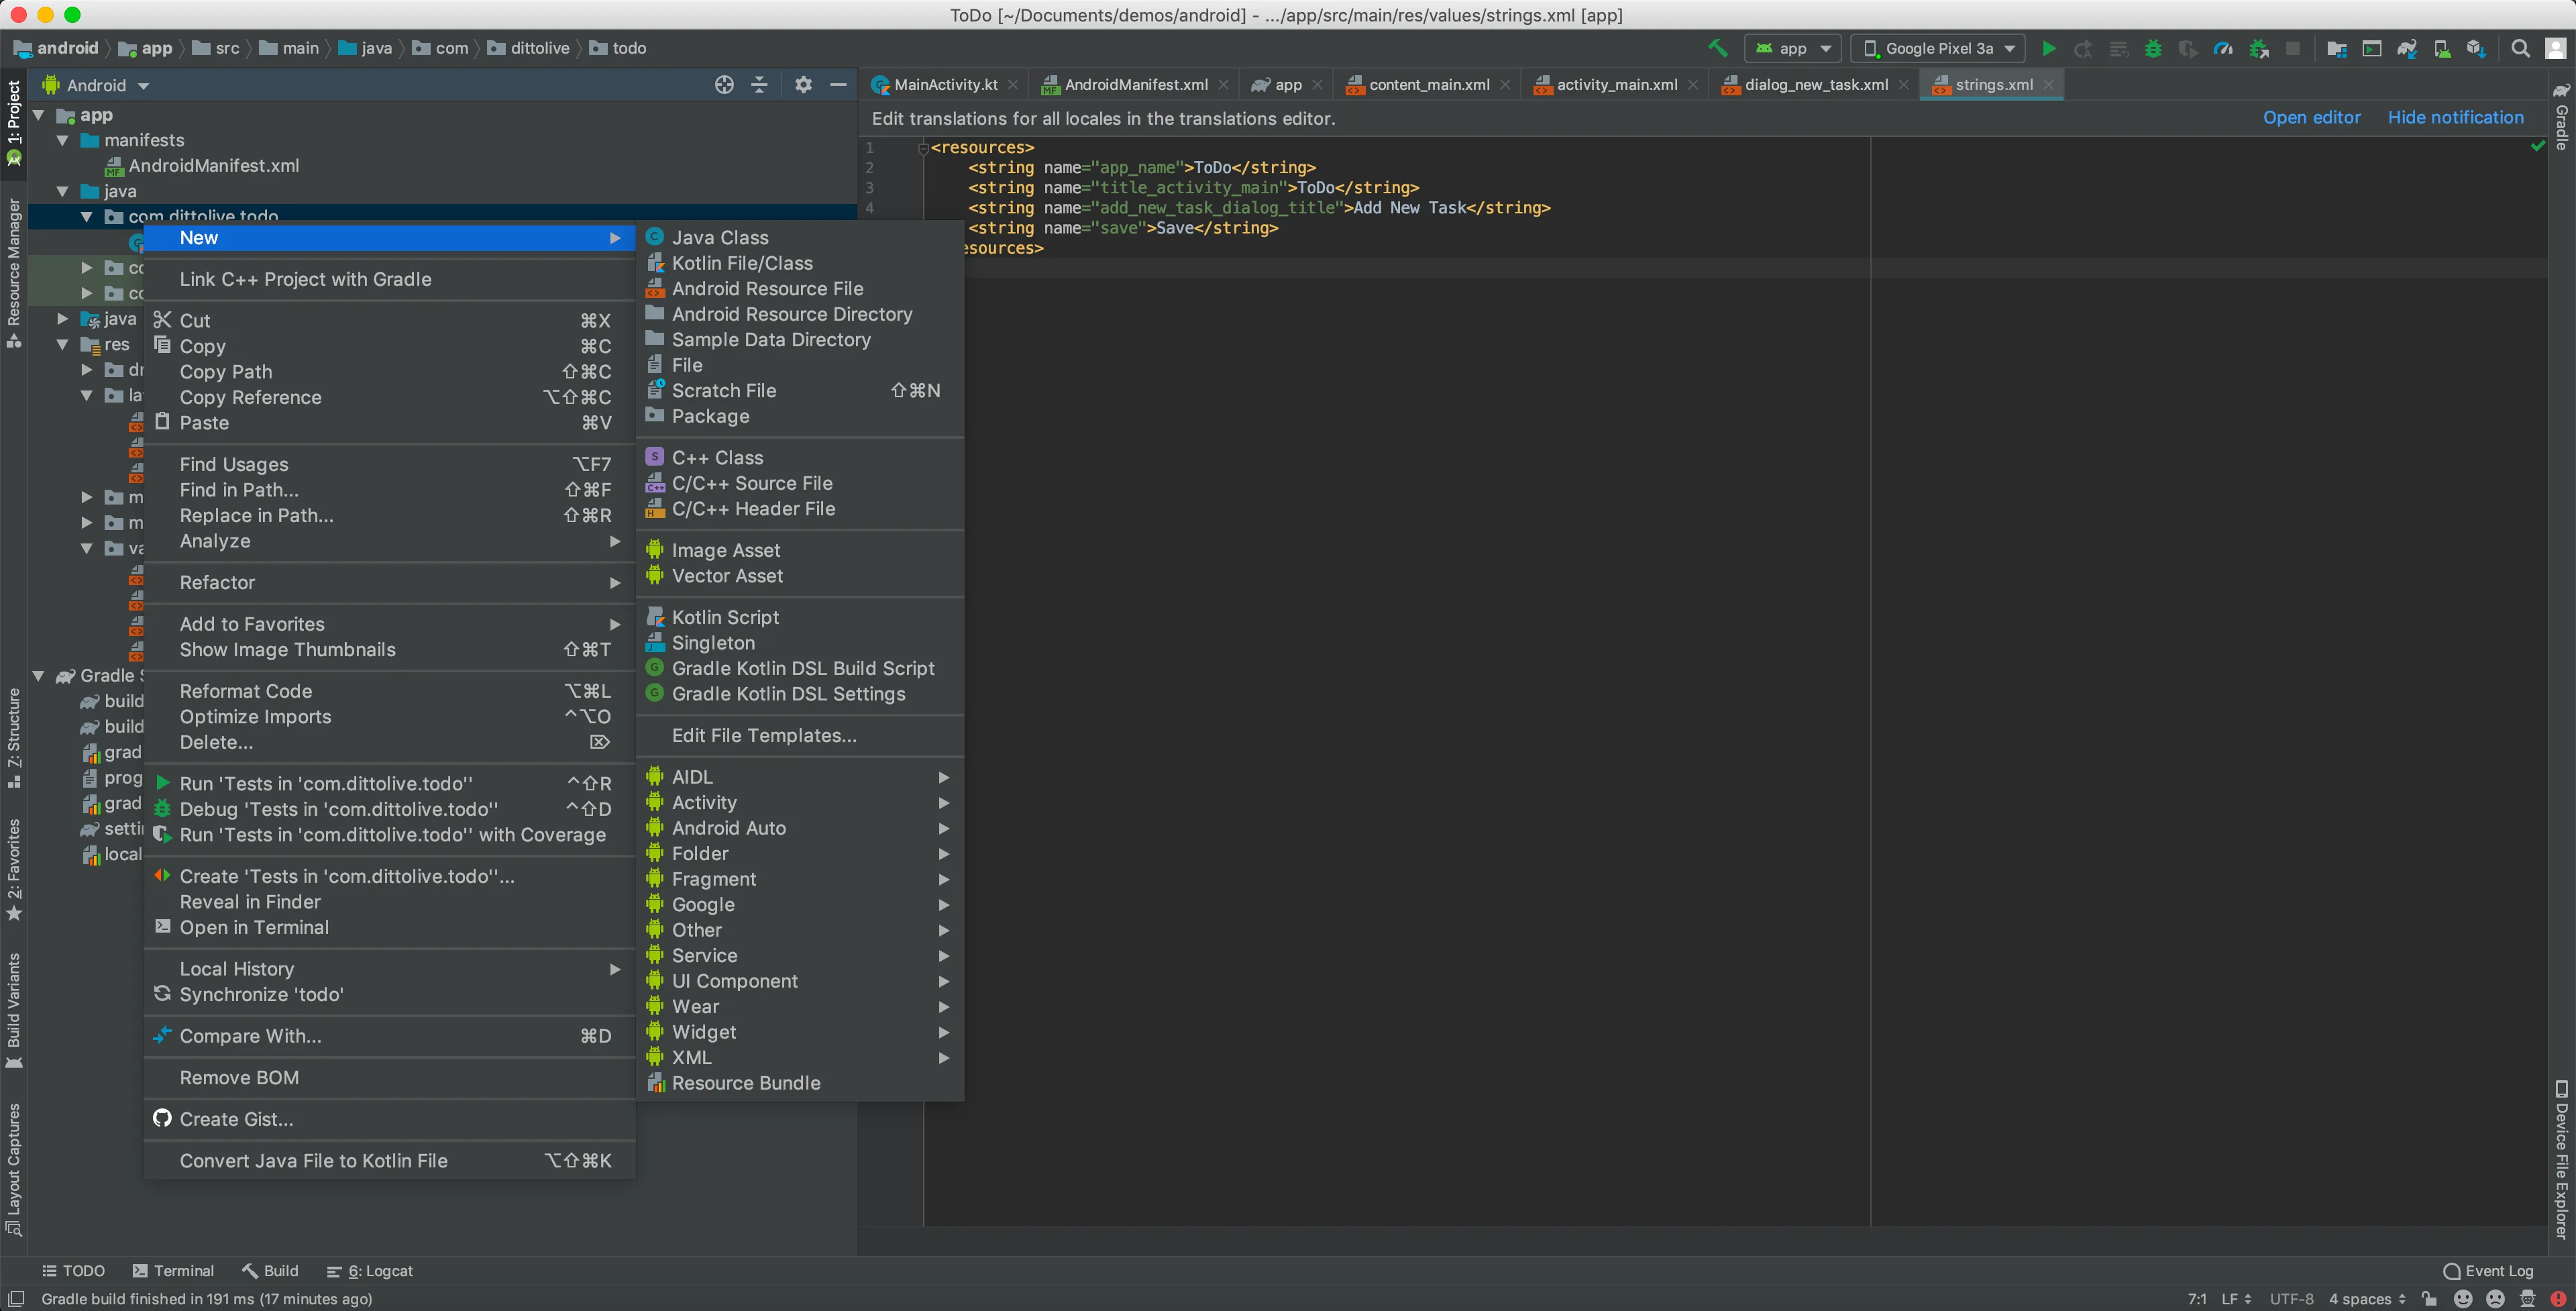Click the user account avatar icon
The height and width of the screenshot is (1311, 2576).
click(2555, 48)
